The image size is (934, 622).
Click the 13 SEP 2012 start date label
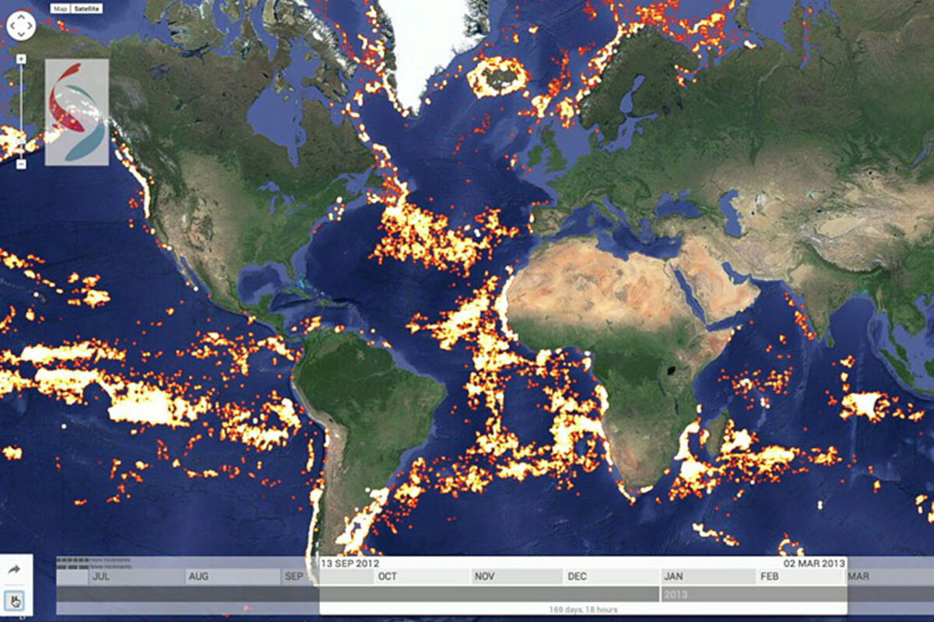coord(350,563)
